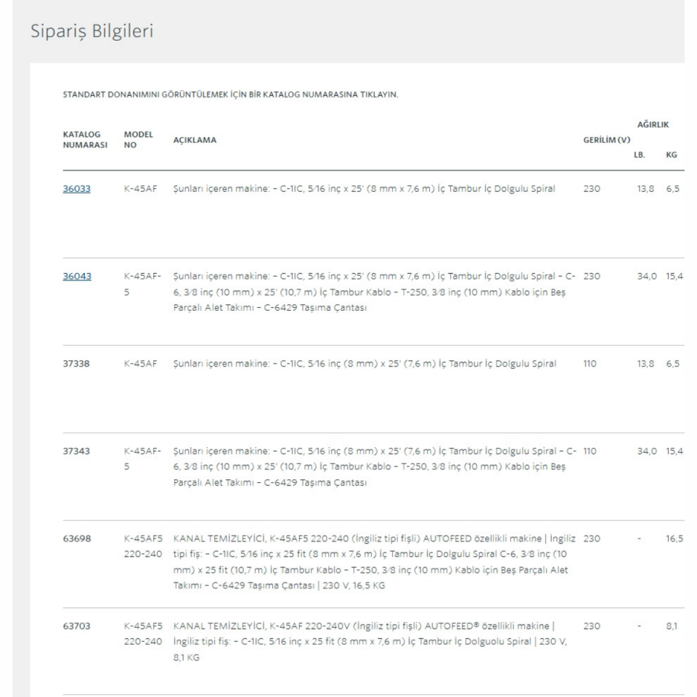The height and width of the screenshot is (697, 697).
Task: Click the 8,1 kg value for 63703
Action: tap(672, 627)
